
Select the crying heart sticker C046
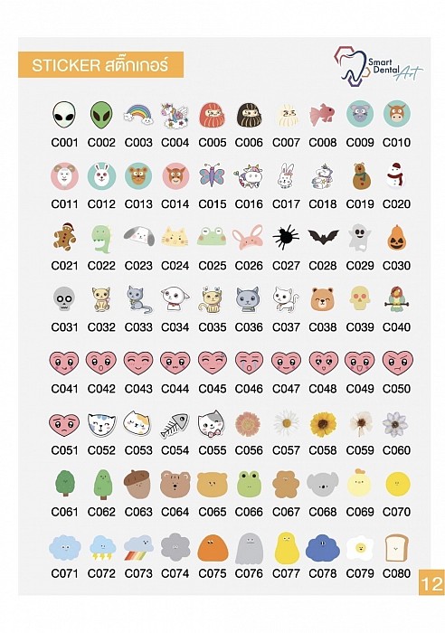[x=249, y=362]
